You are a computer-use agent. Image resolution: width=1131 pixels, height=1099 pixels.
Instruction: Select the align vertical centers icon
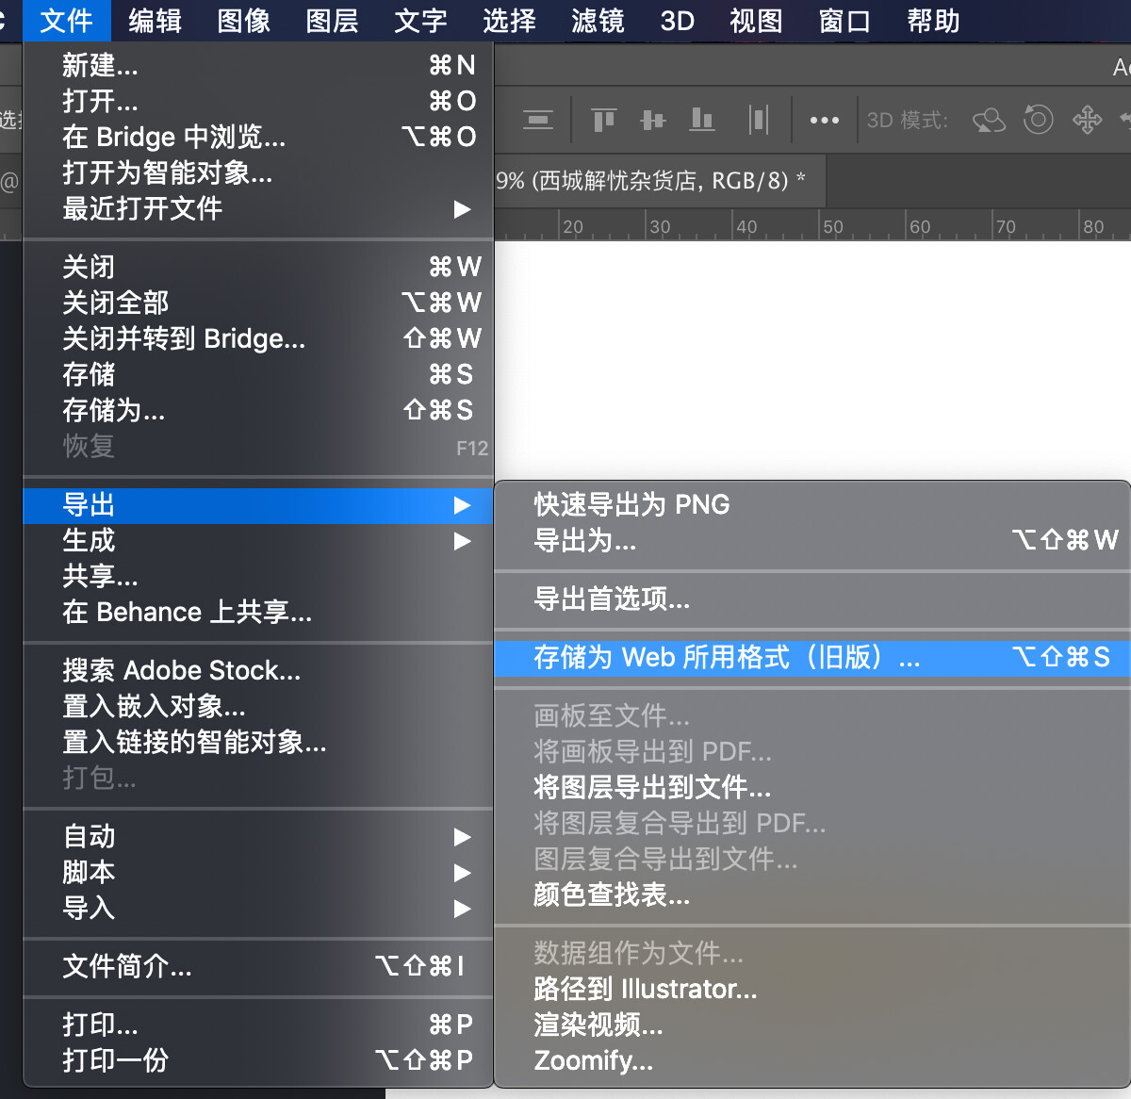[537, 120]
